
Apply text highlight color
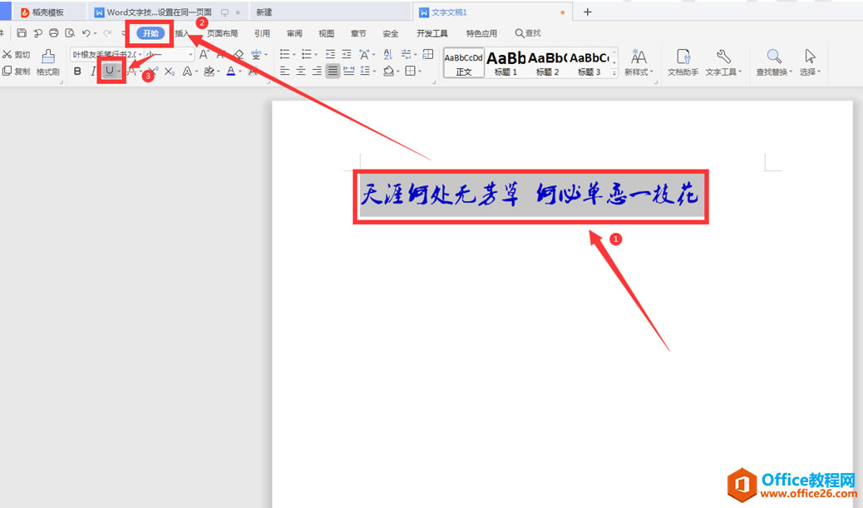click(x=209, y=71)
